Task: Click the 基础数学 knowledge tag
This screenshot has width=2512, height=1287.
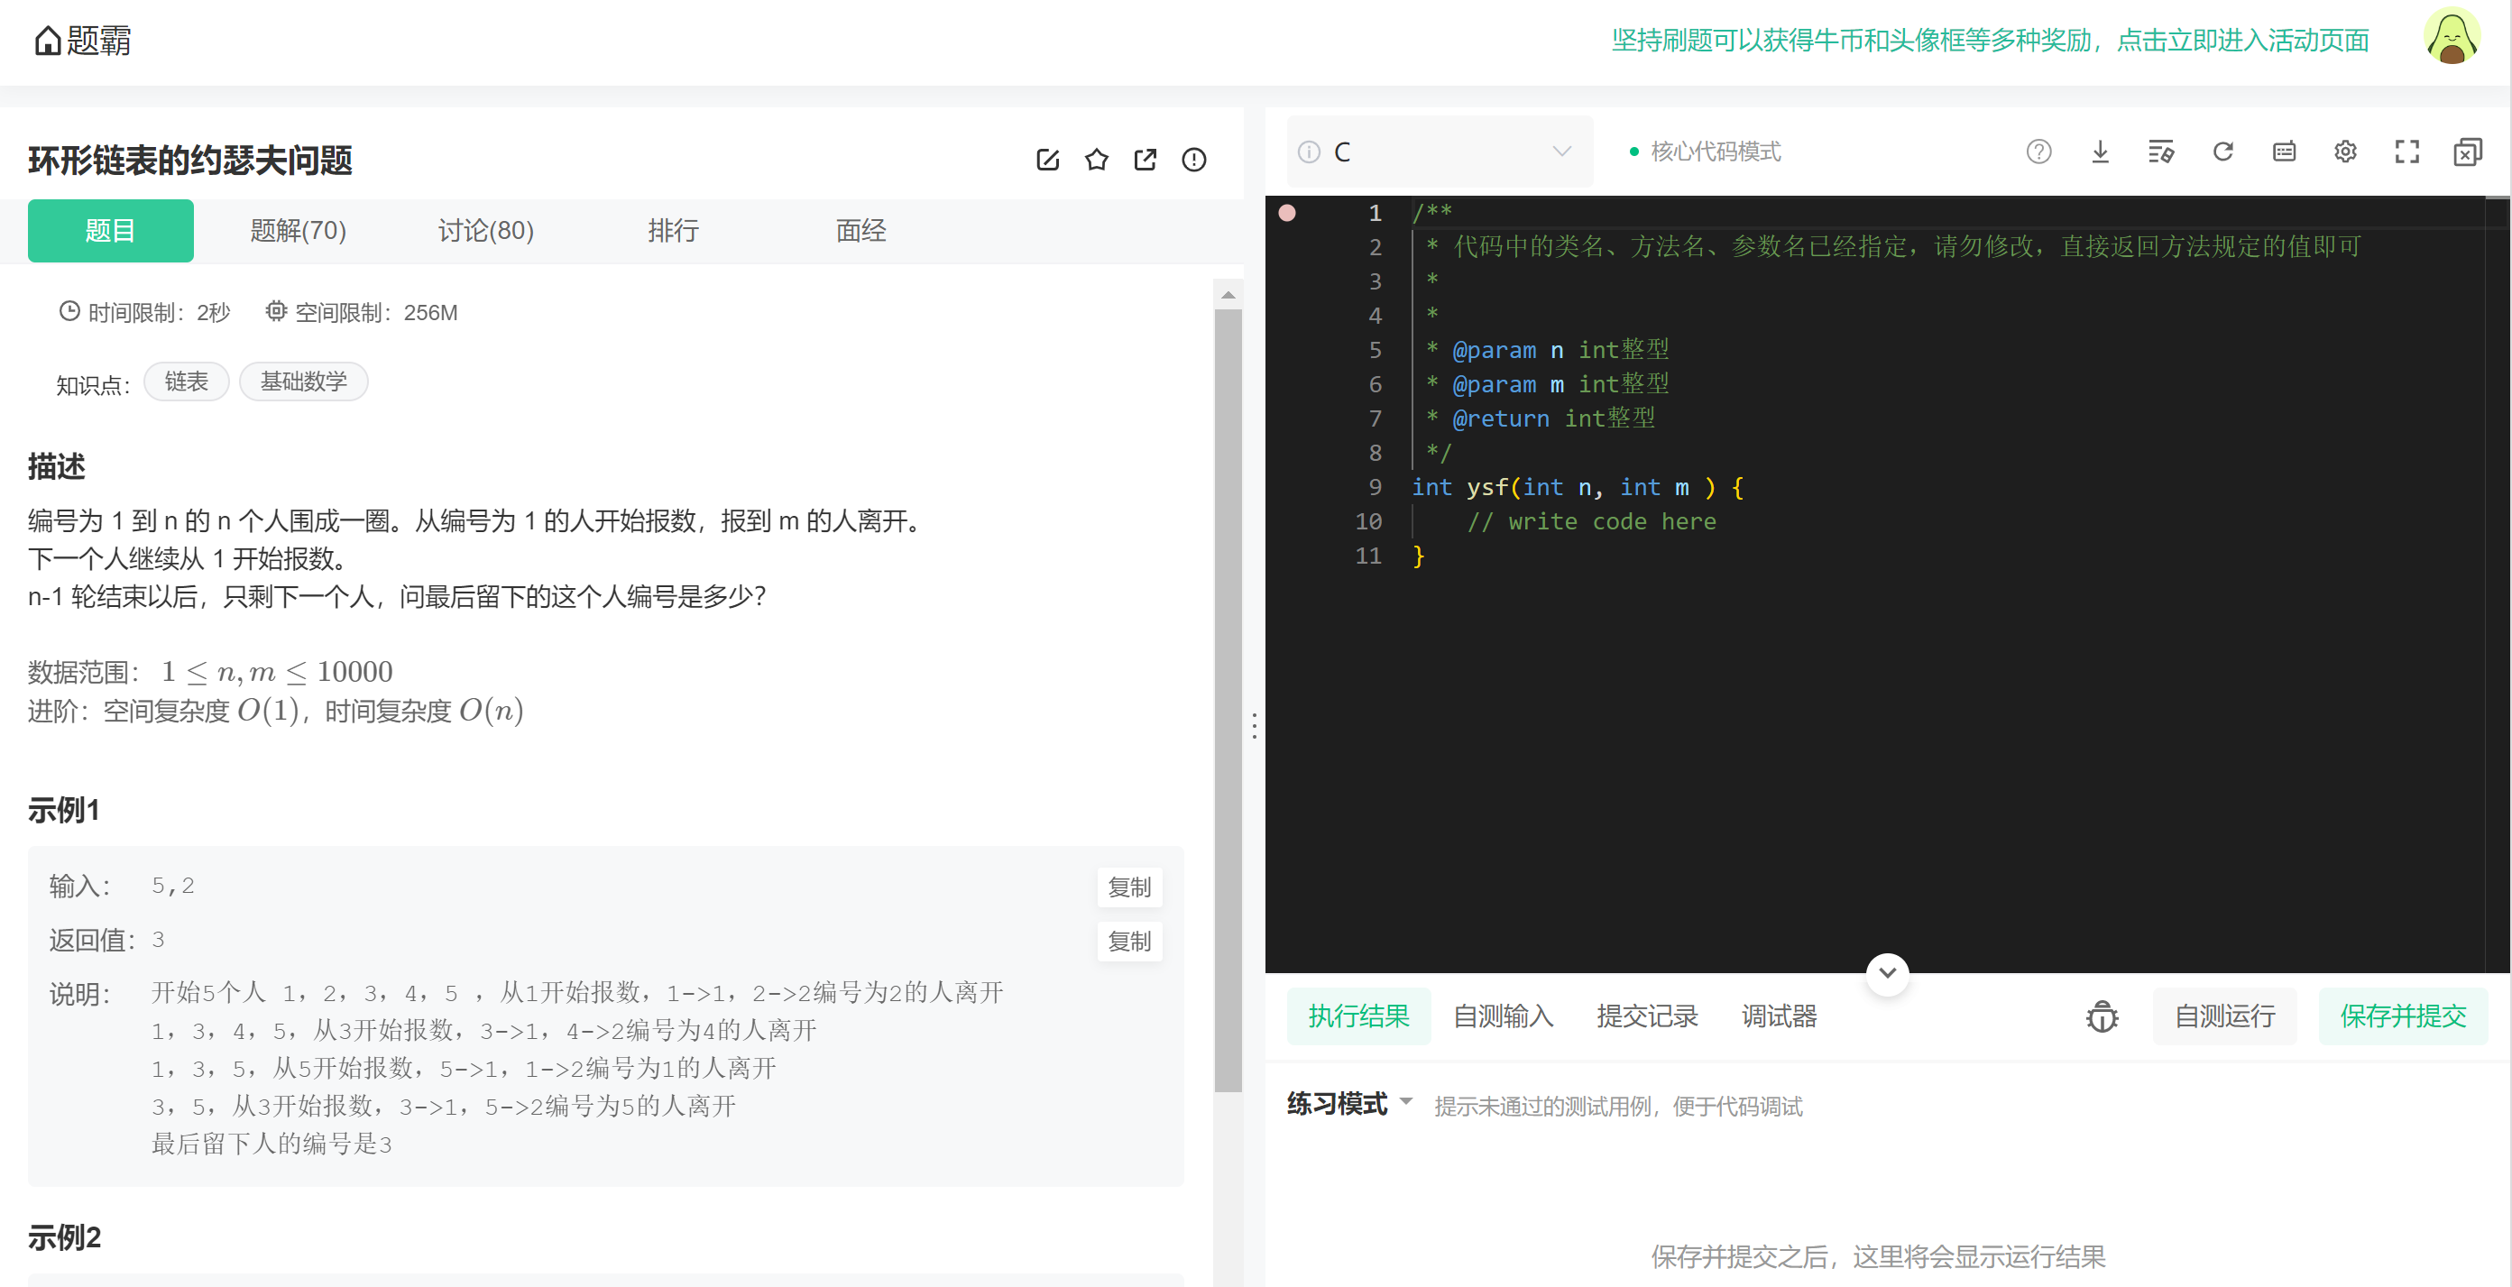Action: click(303, 382)
